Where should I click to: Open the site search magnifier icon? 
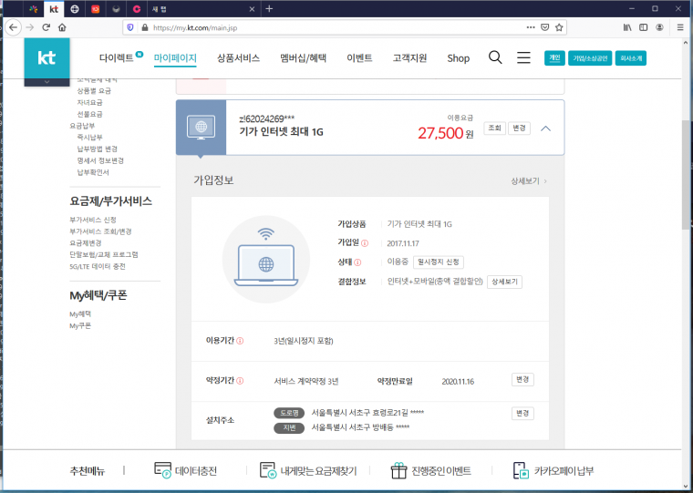[x=495, y=57]
